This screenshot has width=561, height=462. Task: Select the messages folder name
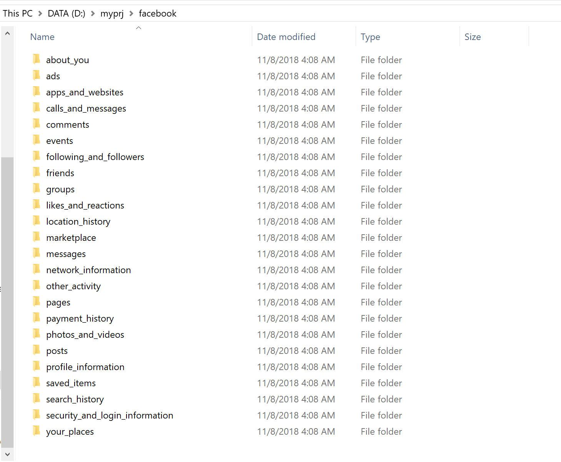66,254
